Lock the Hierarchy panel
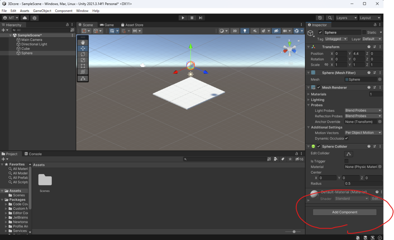 [67, 25]
